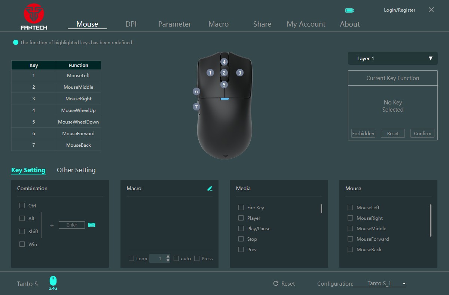The image size is (449, 295).
Task: Click the Enter key input field
Action: click(x=72, y=225)
